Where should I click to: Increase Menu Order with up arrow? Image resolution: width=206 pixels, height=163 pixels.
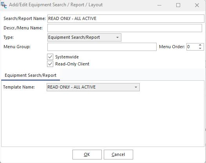(x=200, y=45)
